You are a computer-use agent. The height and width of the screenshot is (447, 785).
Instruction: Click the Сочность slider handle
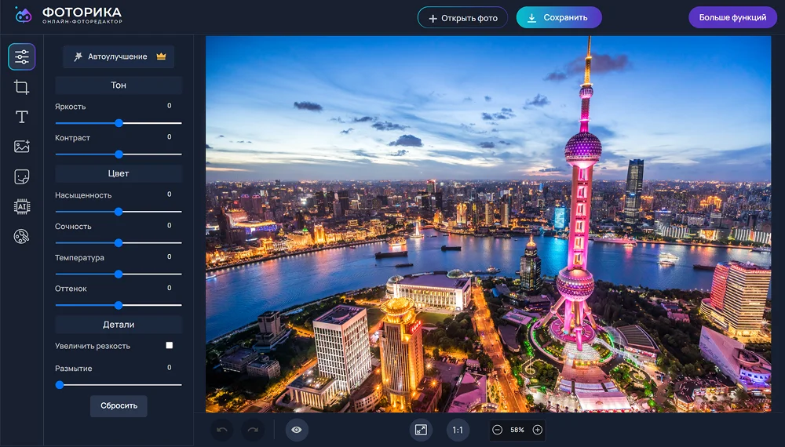[x=119, y=243]
